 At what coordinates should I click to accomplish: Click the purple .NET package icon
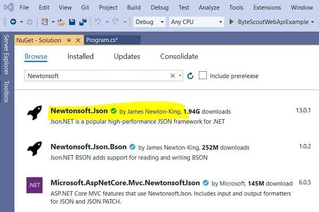pyautogui.click(x=35, y=185)
